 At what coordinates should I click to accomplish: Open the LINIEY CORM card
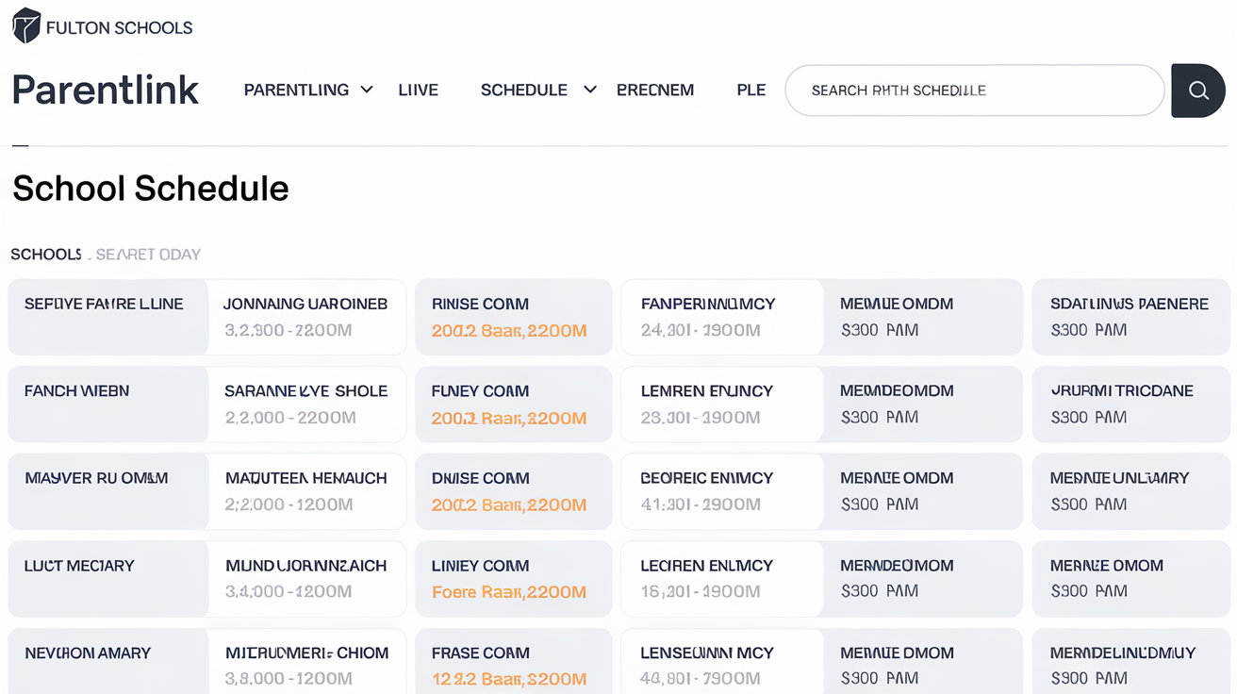pos(514,579)
